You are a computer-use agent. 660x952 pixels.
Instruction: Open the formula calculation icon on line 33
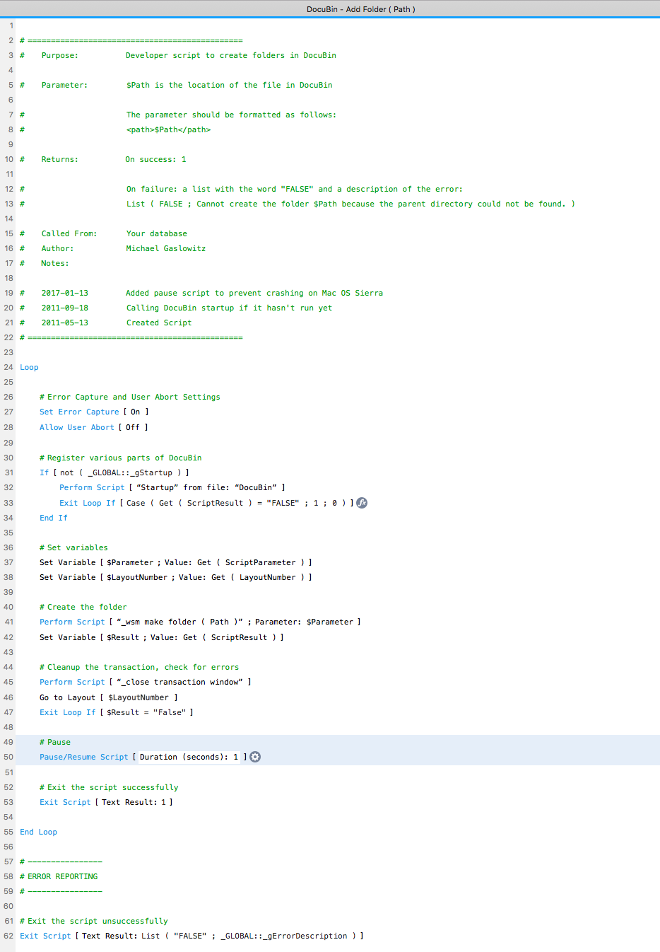click(x=362, y=503)
